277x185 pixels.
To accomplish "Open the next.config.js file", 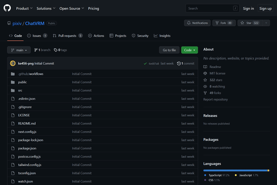I will click(x=27, y=132).
